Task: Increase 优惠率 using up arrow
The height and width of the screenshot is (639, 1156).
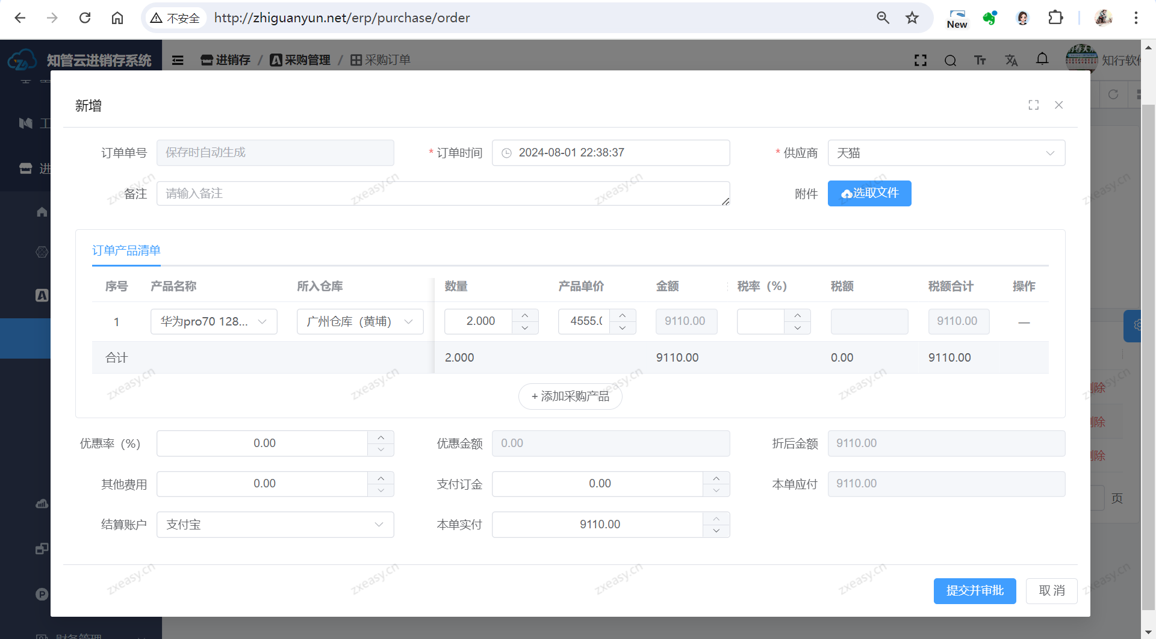Action: point(381,437)
